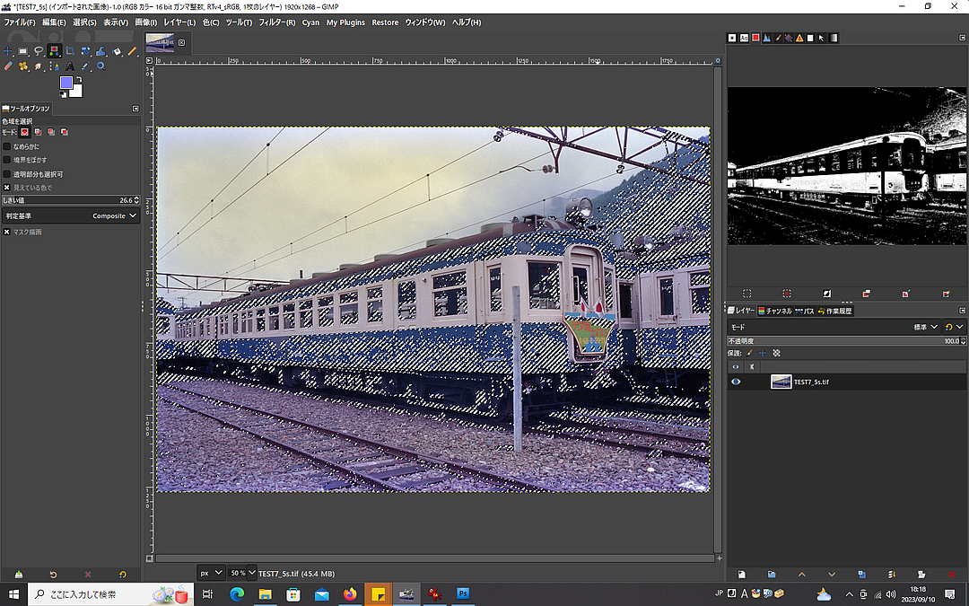Select the Clone/Heal tool
Viewport: 969px width, 606px height.
pos(23,66)
